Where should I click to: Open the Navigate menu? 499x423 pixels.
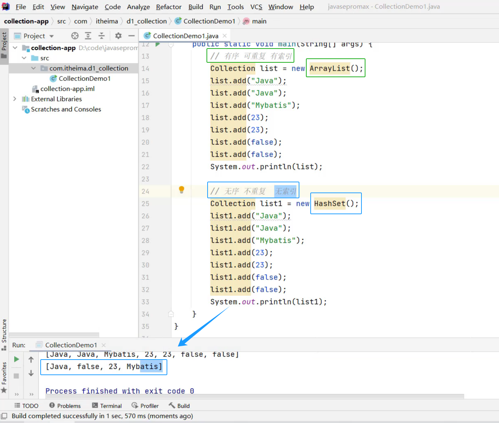tap(85, 7)
